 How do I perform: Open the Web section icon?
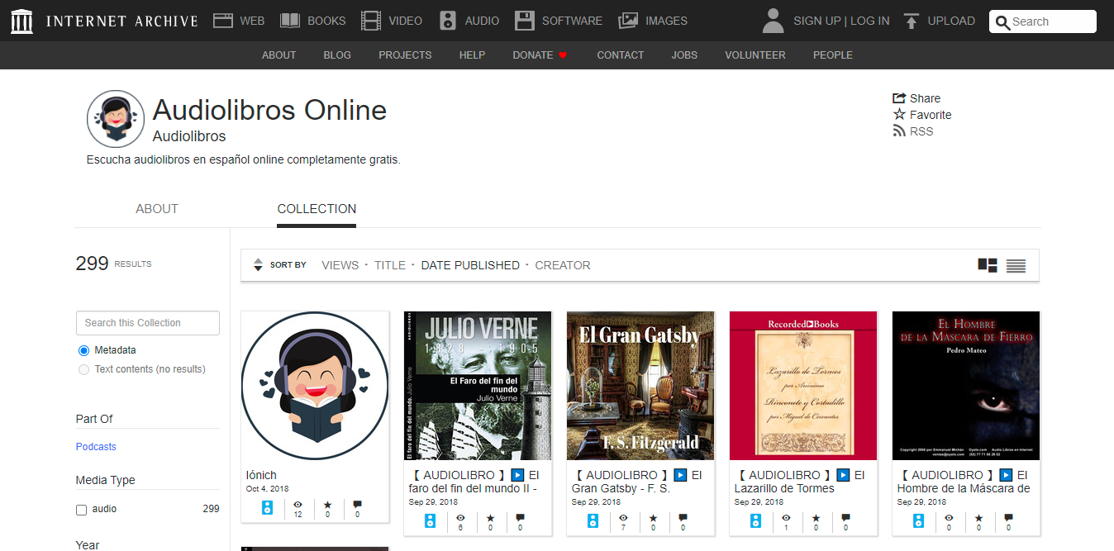tap(223, 21)
